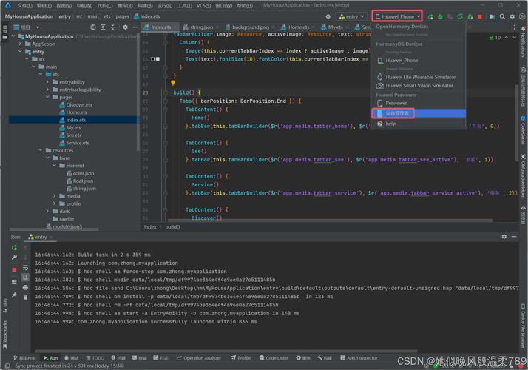Expand the media folder
The width and height of the screenshot is (528, 370).
coord(54,196)
